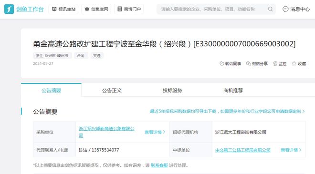The height and width of the screenshot is (174, 315).
Task: Click the announcement title text
Action: [164, 44]
